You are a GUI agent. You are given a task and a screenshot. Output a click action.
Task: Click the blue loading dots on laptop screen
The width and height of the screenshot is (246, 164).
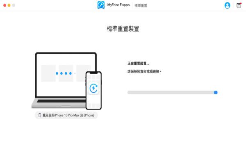point(64,73)
